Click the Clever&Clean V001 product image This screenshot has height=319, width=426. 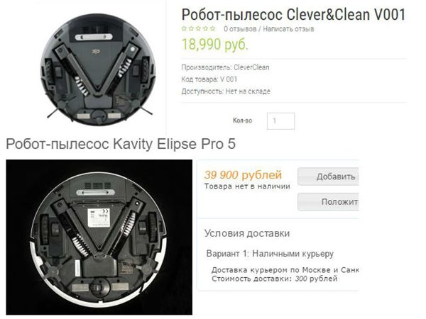[x=98, y=69]
